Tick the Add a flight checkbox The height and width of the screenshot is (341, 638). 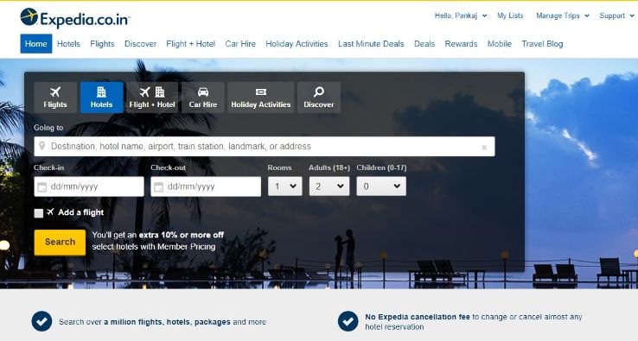click(39, 213)
